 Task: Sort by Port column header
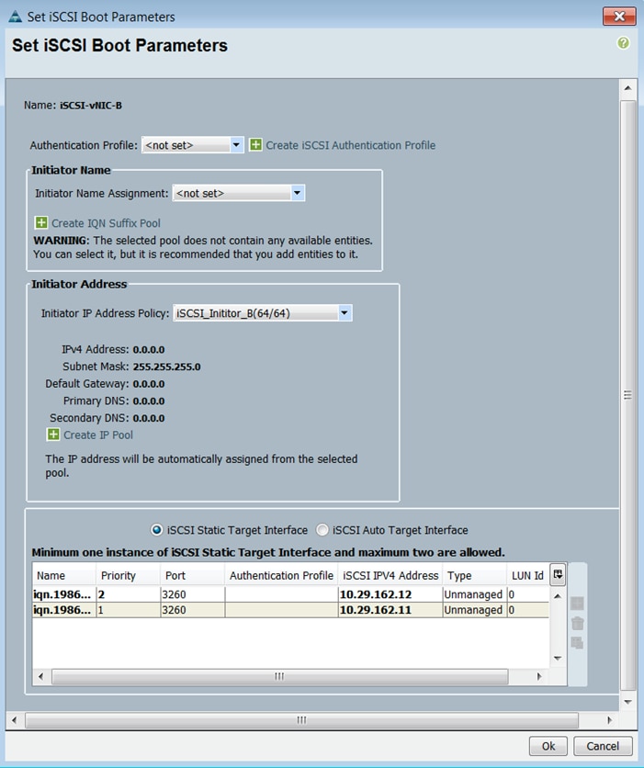pos(193,575)
